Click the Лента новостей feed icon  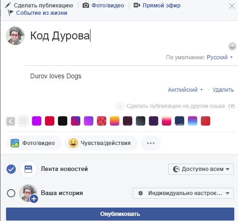pyautogui.click(x=28, y=169)
